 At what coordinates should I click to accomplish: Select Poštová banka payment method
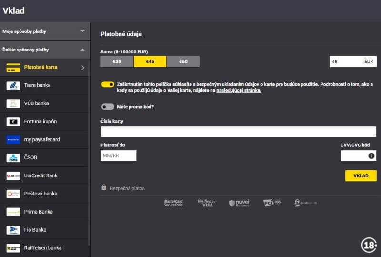[x=40, y=194]
